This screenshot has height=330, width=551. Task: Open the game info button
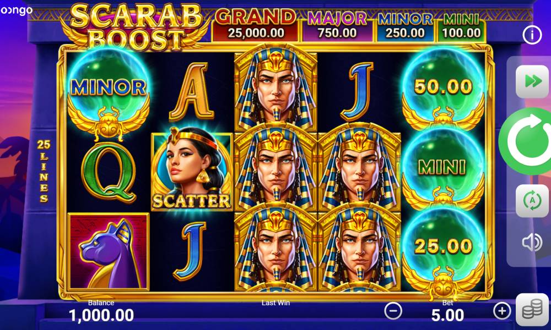point(532,34)
